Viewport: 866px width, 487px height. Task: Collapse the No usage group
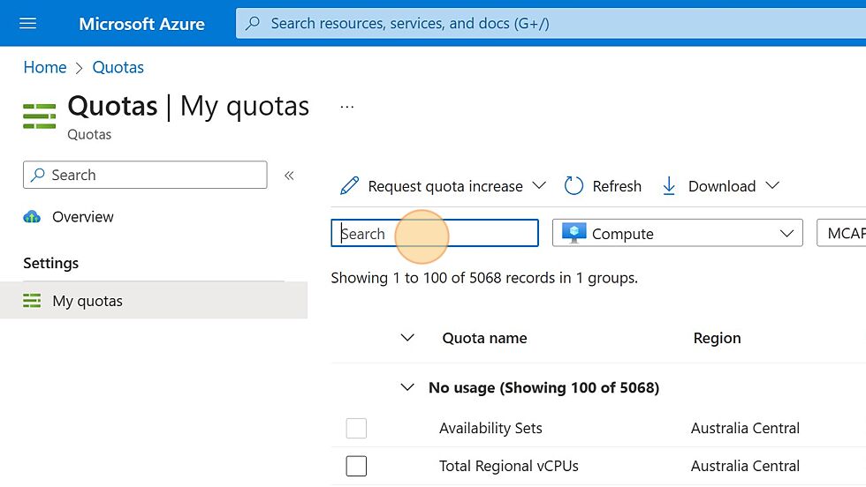(x=407, y=387)
